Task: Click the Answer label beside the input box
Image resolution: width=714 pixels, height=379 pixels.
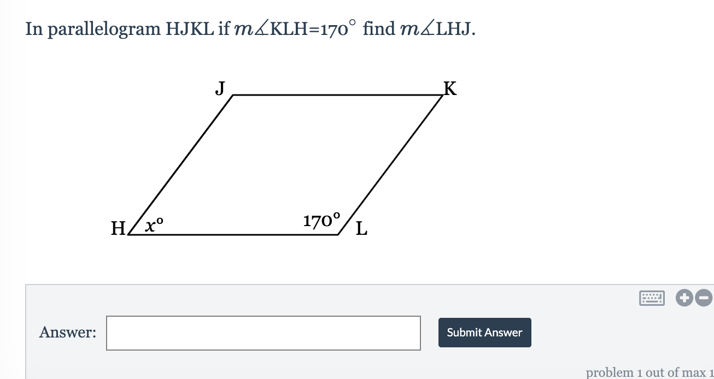Action: tap(67, 332)
